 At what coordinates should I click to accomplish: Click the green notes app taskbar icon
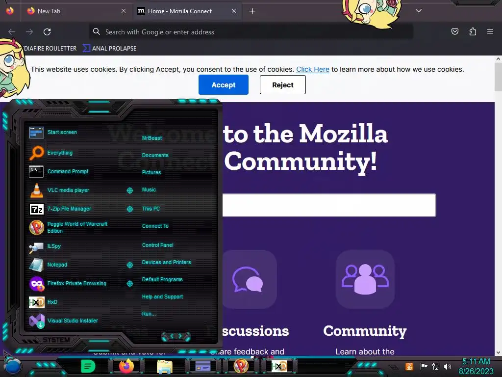[88, 366]
